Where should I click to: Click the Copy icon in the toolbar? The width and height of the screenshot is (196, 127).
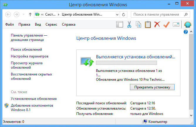(x=138, y=24)
